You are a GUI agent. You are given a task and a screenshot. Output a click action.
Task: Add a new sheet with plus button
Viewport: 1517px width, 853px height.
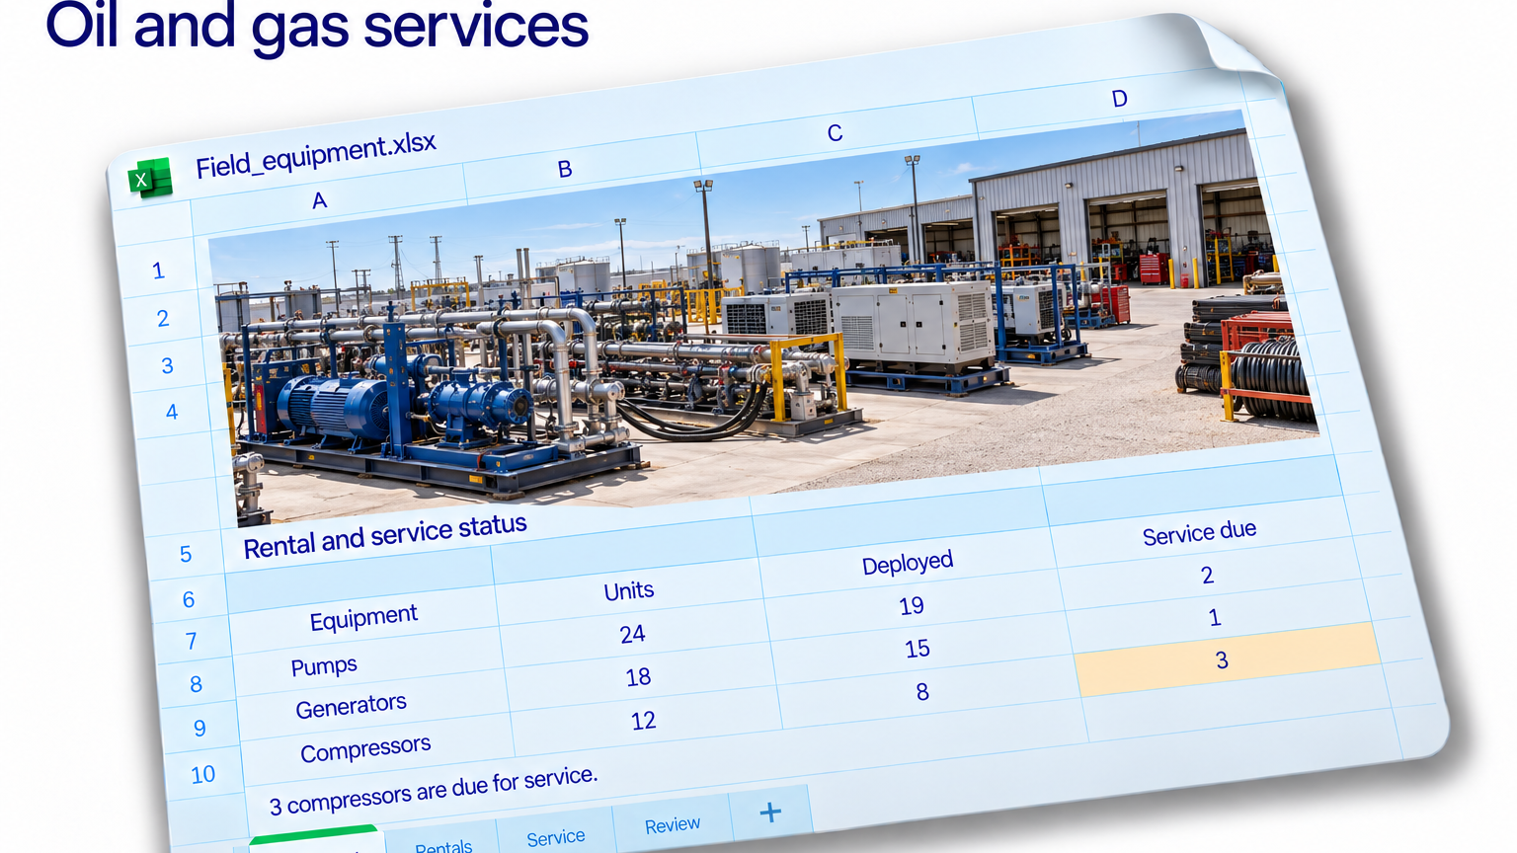coord(770,813)
